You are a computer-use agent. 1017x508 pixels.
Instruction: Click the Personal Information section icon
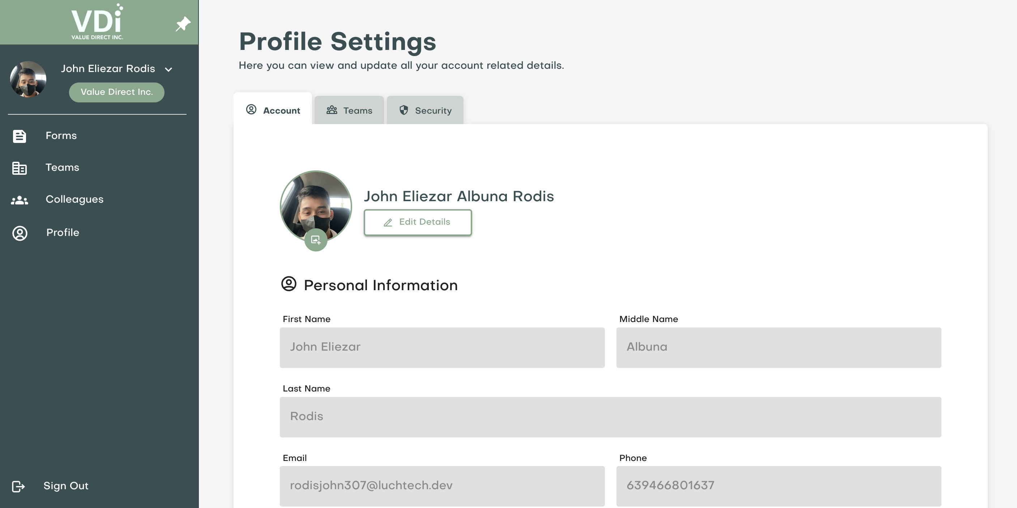pyautogui.click(x=289, y=284)
